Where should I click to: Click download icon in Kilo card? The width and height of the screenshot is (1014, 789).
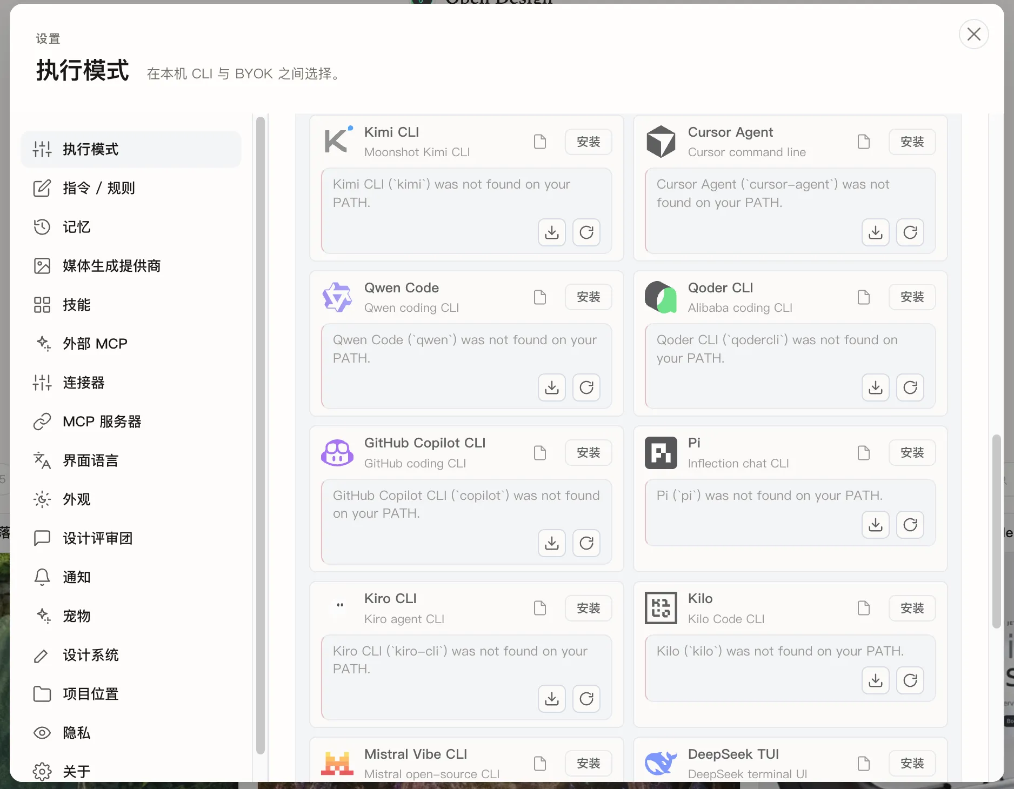(875, 680)
